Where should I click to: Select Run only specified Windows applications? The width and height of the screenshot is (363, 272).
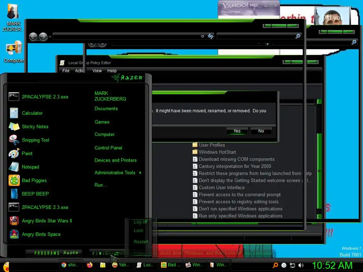238,216
